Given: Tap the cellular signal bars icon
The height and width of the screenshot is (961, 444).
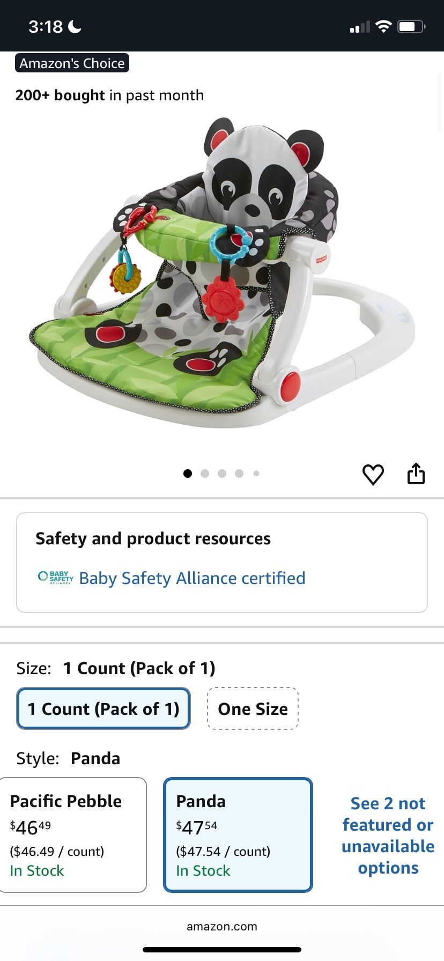Looking at the screenshot, I should click(x=360, y=27).
